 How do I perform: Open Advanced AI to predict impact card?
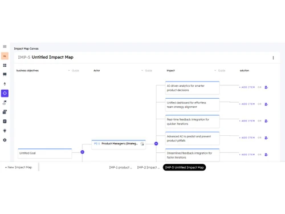[192, 138]
